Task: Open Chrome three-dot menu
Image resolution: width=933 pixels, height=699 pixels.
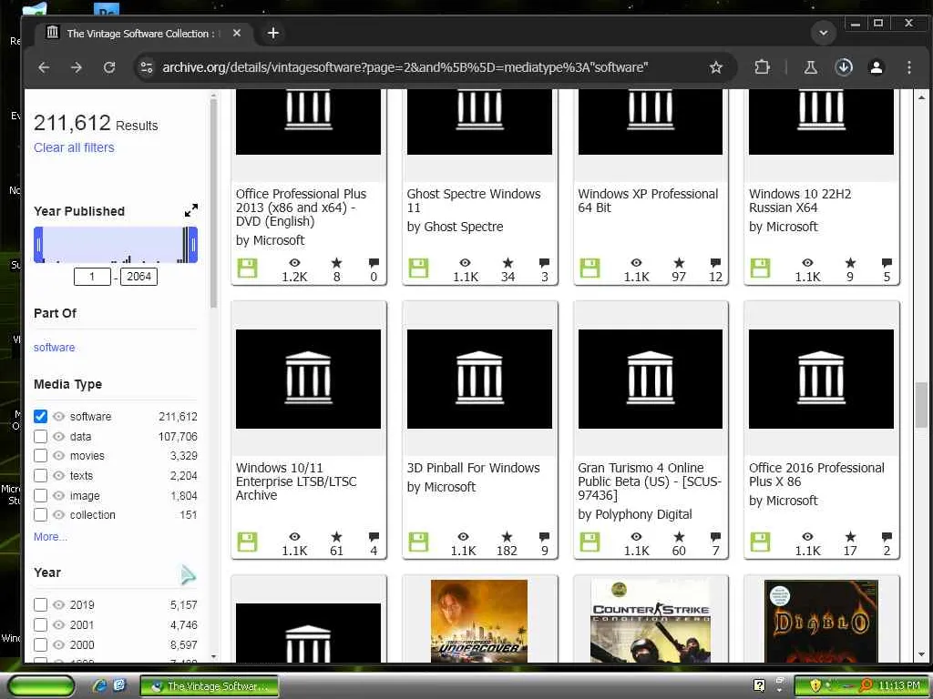Action: click(908, 67)
